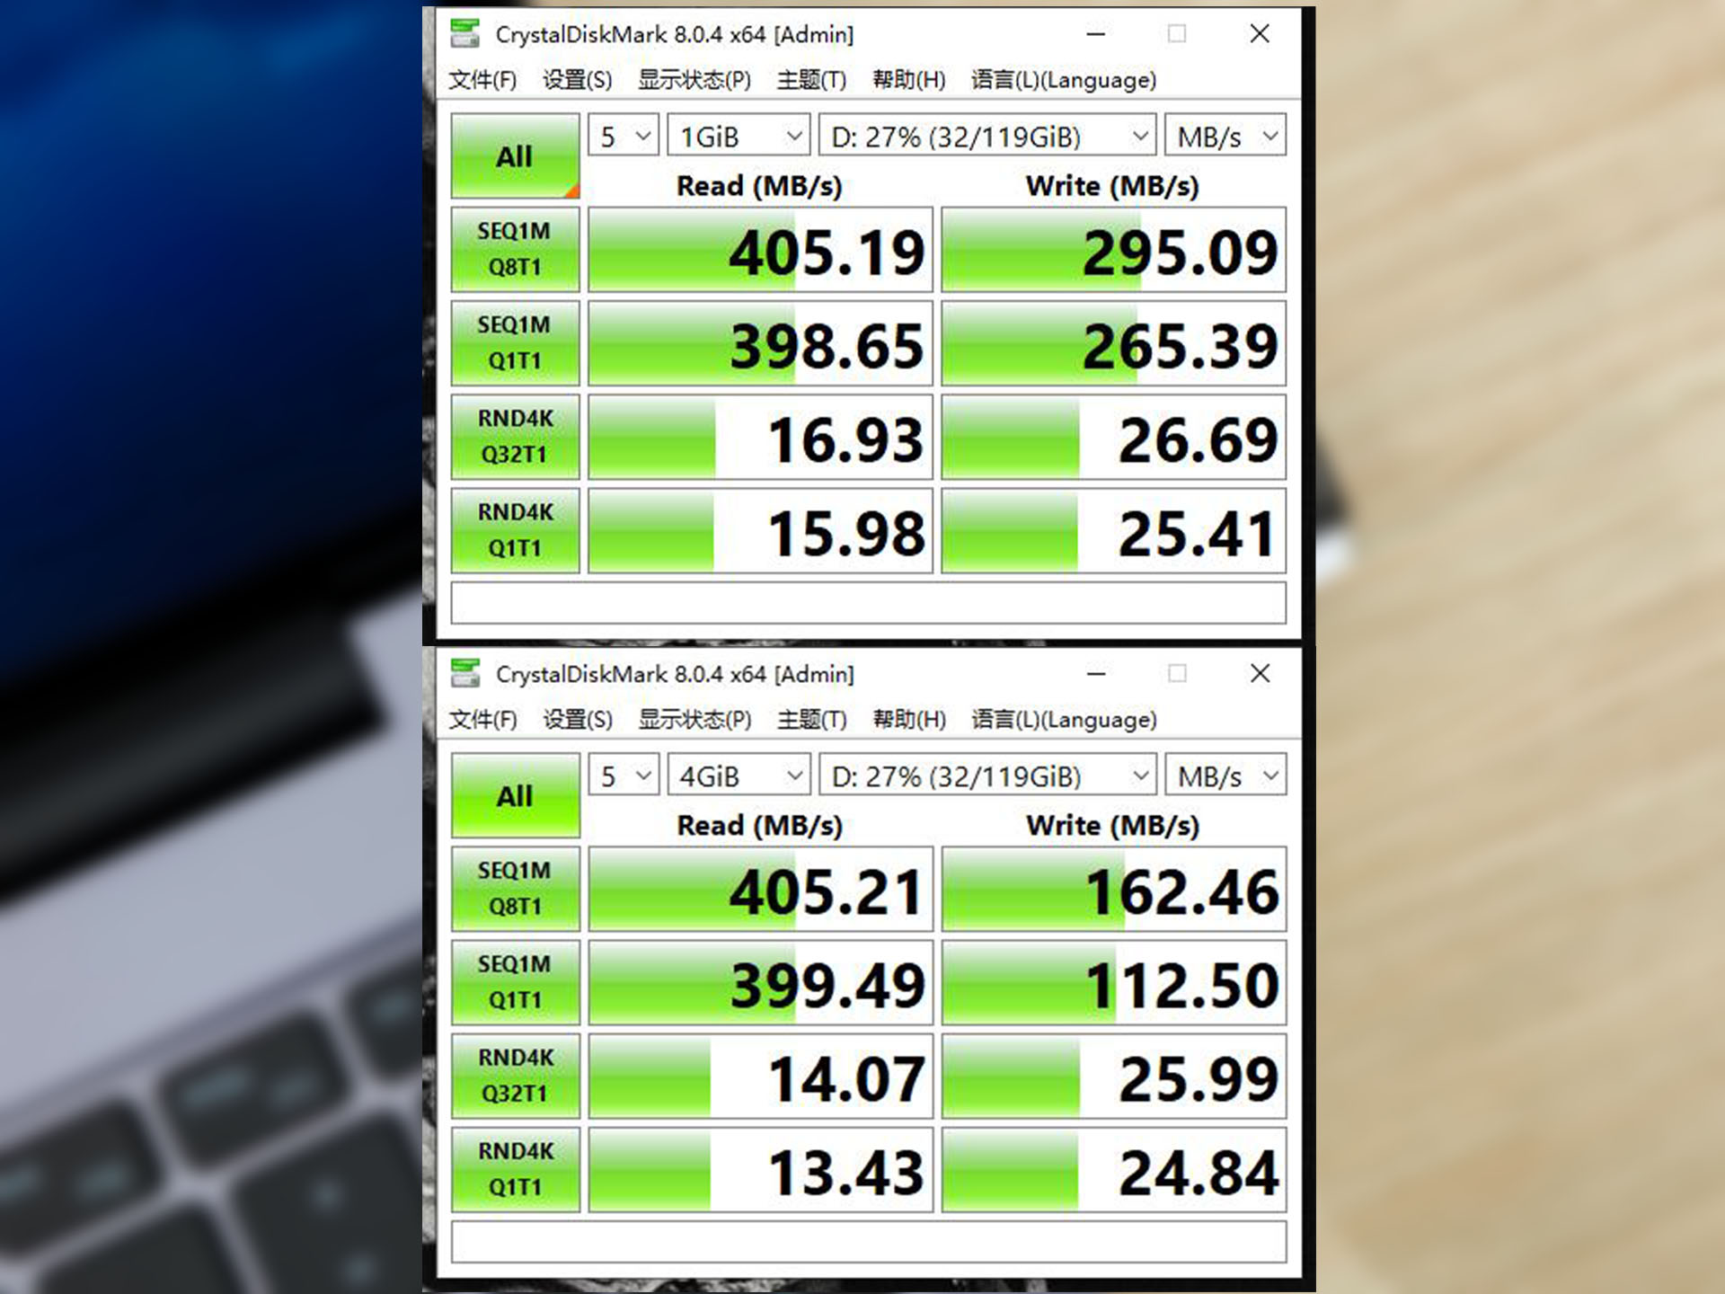Minimize the top CrystalDiskMark window

(x=1095, y=34)
